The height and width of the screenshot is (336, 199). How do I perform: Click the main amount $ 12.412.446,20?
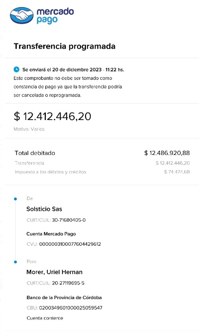click(52, 116)
